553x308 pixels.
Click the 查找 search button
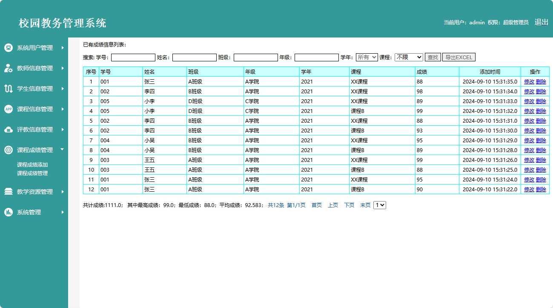point(433,57)
